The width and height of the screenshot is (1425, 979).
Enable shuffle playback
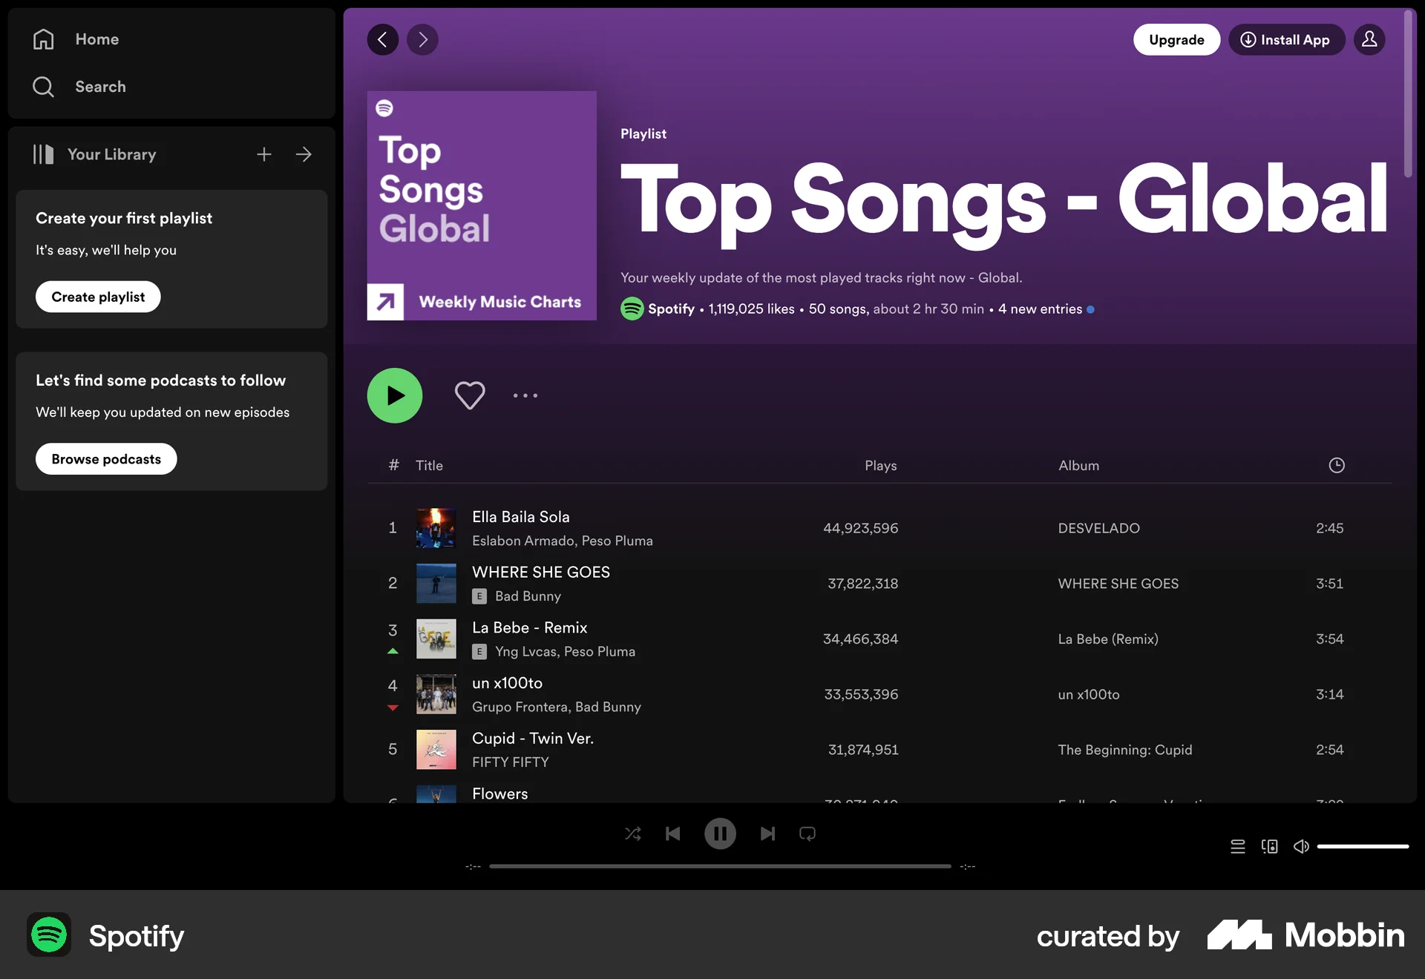tap(633, 834)
